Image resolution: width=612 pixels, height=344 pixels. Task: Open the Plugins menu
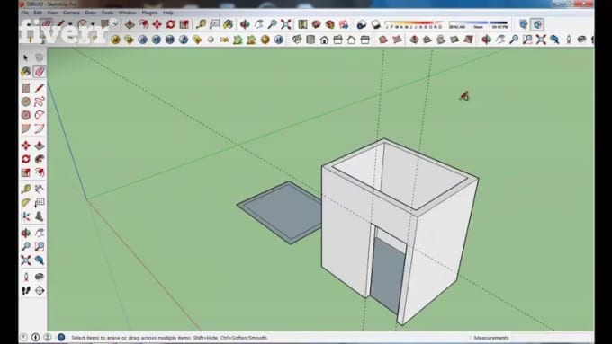point(149,13)
